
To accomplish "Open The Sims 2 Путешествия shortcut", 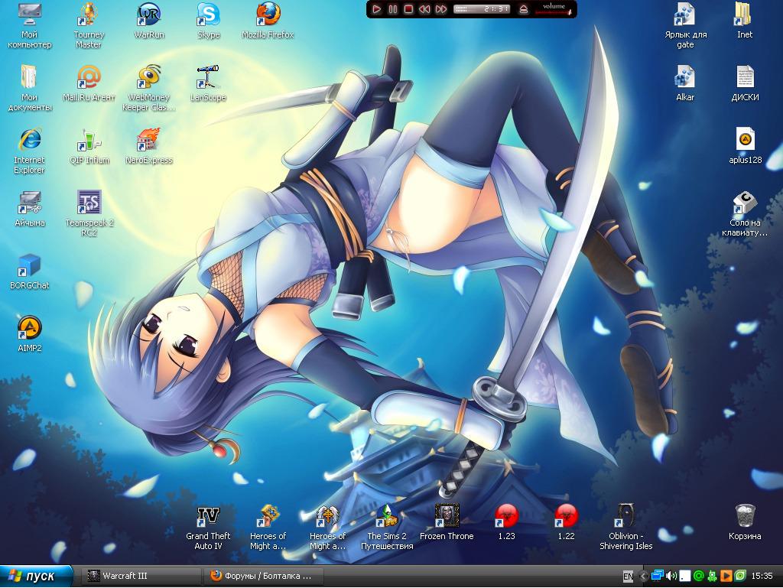I will pyautogui.click(x=387, y=516).
